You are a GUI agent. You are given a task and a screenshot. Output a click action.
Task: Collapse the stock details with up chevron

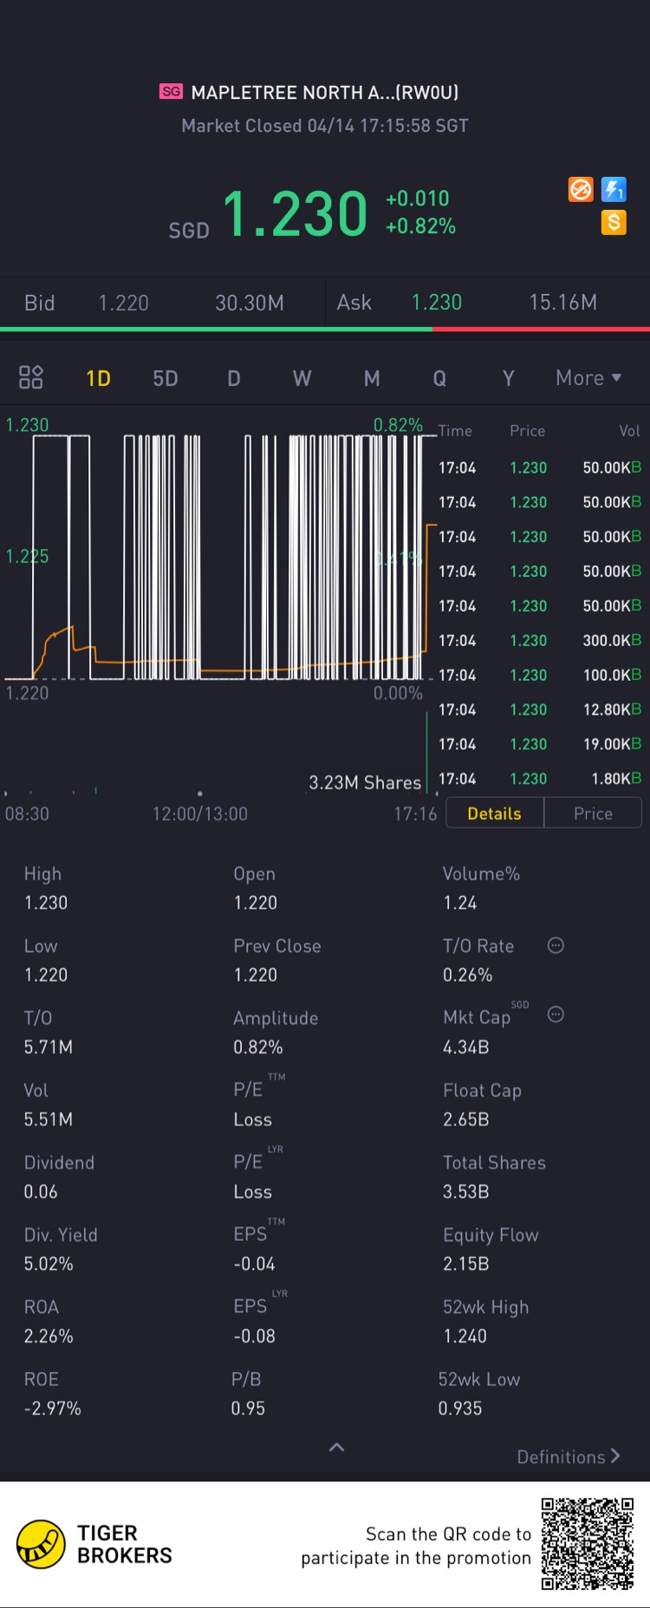pos(337,1447)
